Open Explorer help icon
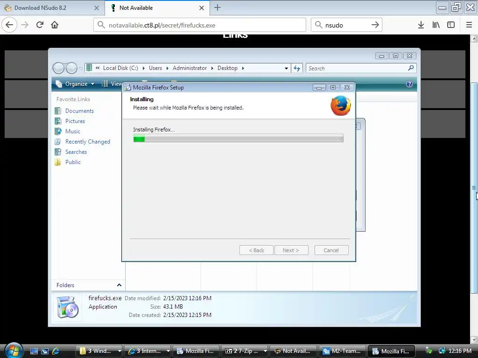 click(x=409, y=84)
